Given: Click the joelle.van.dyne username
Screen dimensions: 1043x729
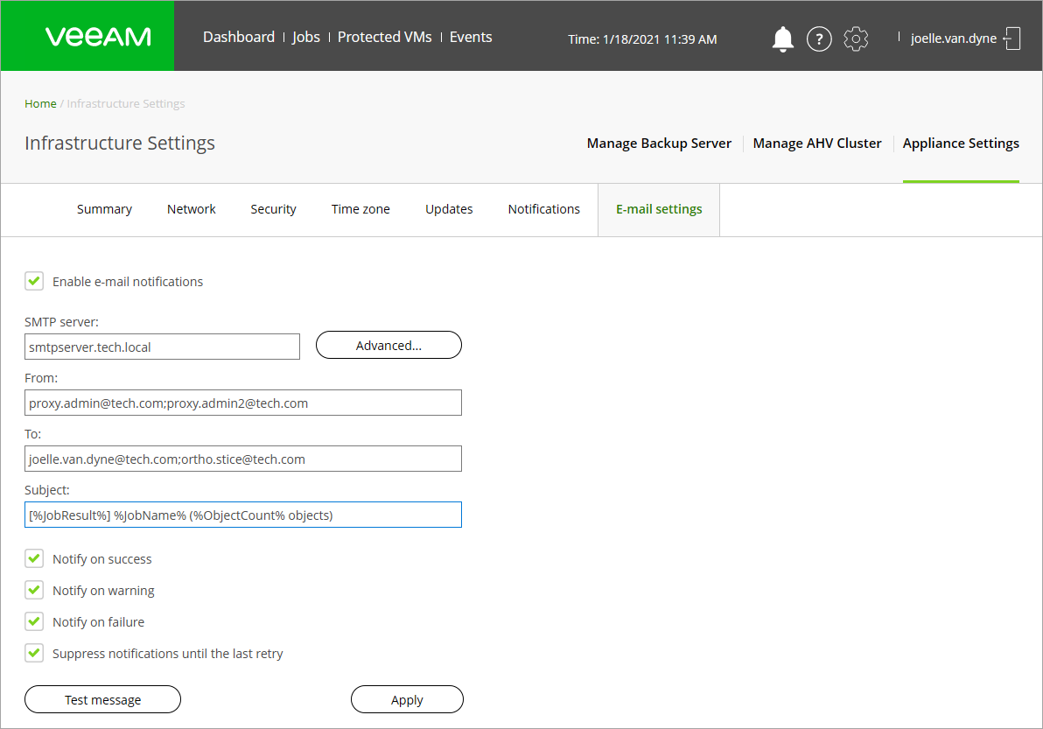Looking at the screenshot, I should coord(953,39).
